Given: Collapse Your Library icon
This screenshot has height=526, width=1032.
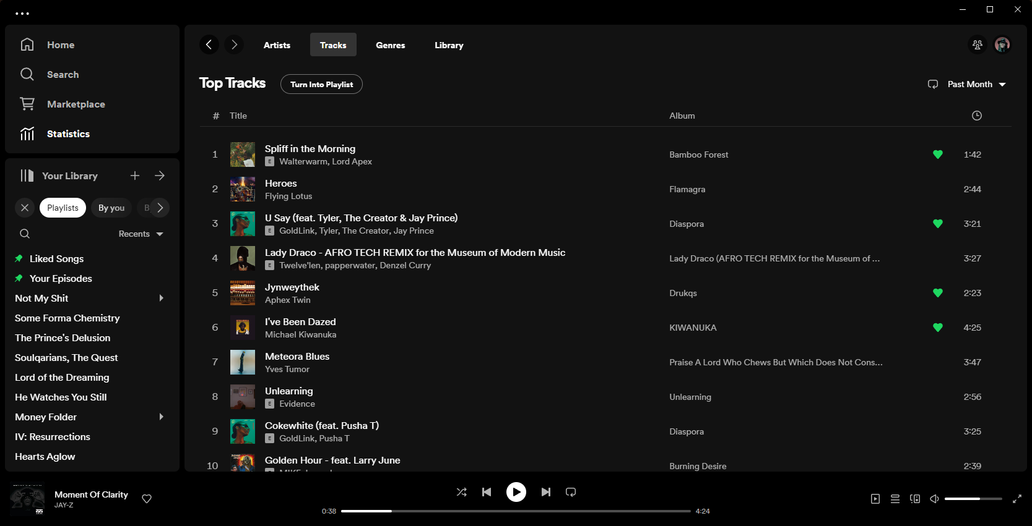Looking at the screenshot, I should 27,176.
